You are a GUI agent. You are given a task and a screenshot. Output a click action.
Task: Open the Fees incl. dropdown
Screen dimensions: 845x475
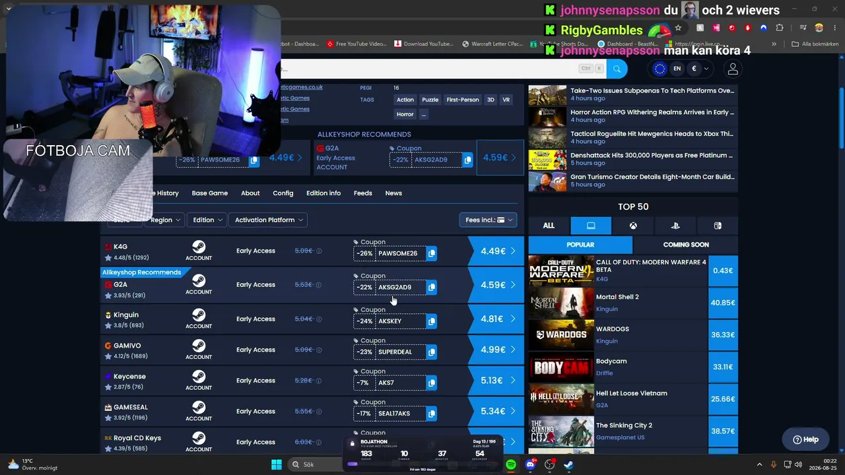(x=488, y=220)
